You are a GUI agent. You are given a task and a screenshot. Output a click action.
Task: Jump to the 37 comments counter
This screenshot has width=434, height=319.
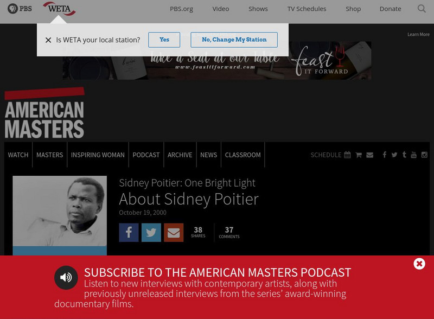pos(229,232)
